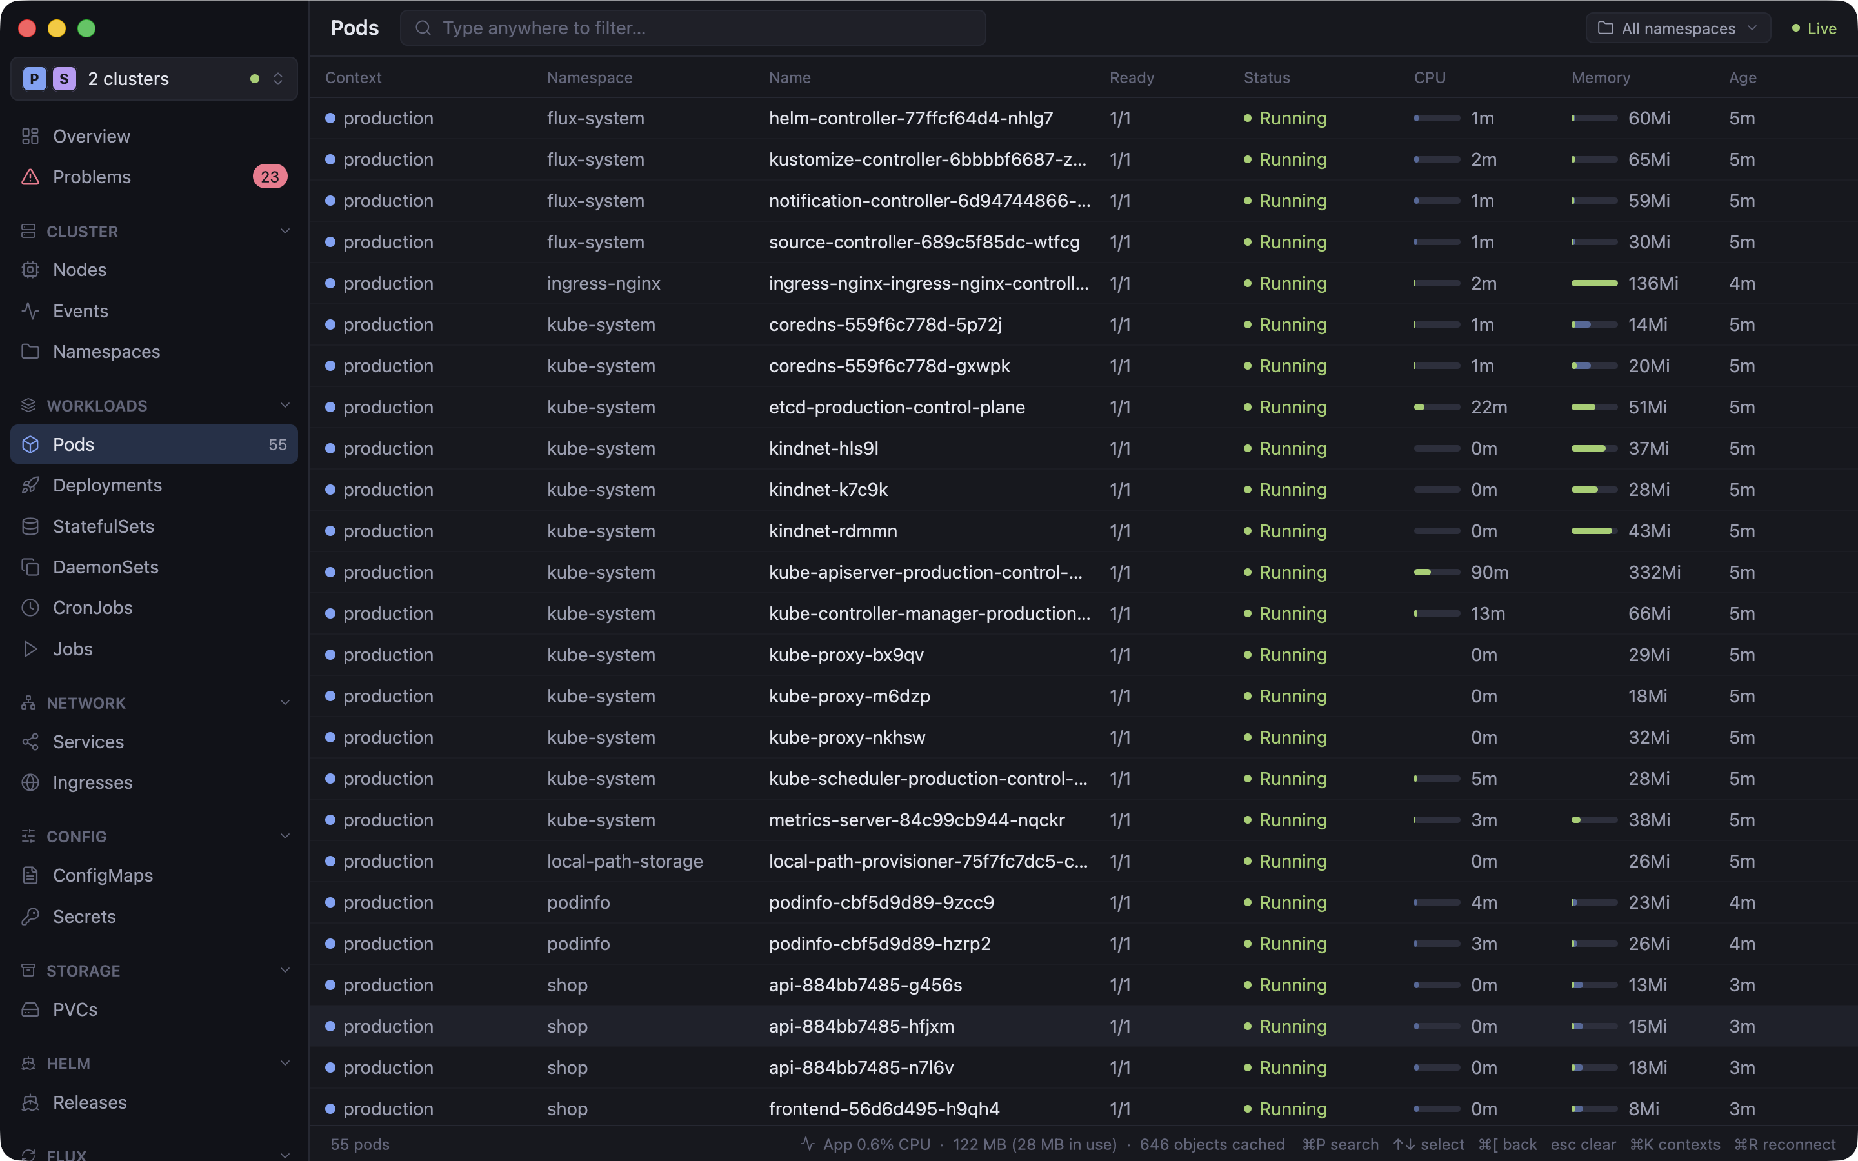Click the PVCs disk icon
Image resolution: width=1858 pixels, height=1161 pixels.
click(x=30, y=1009)
